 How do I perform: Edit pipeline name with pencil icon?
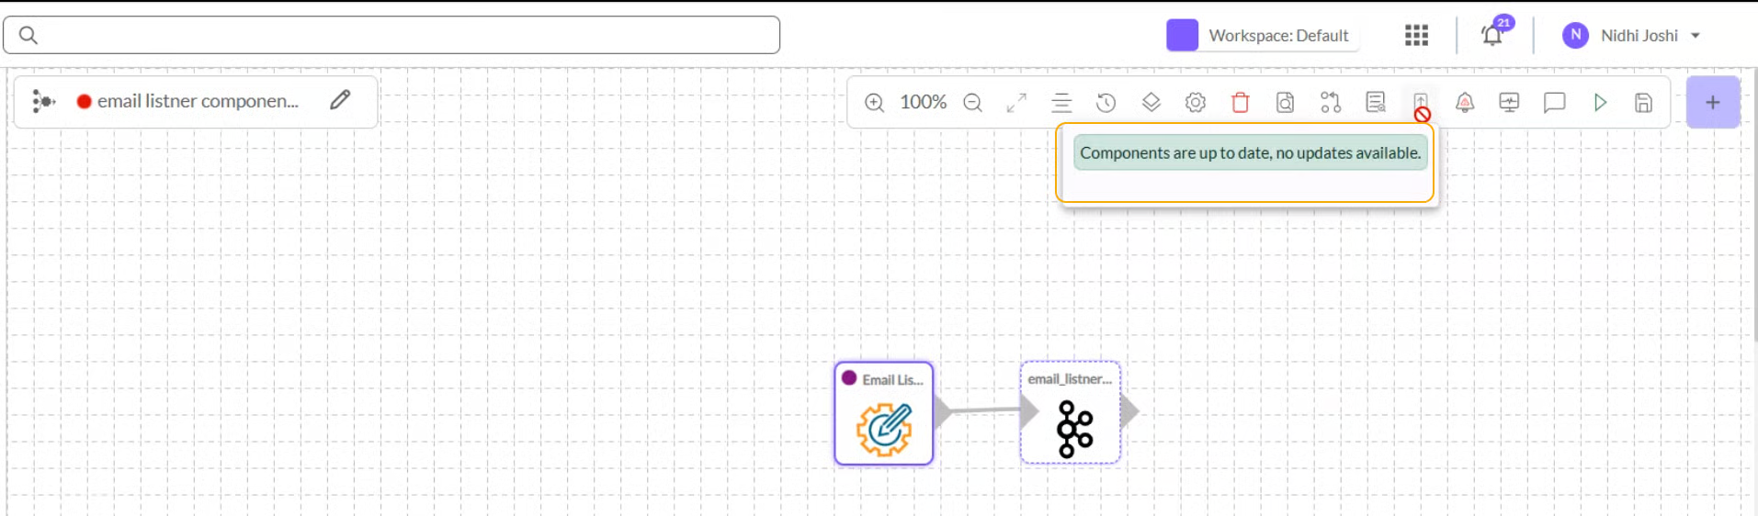[340, 100]
